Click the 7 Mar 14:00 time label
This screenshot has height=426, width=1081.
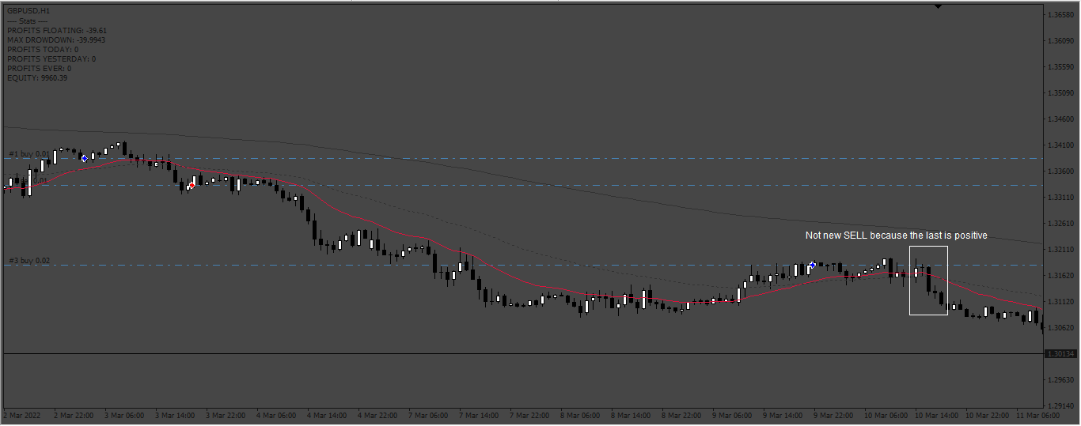tap(479, 416)
